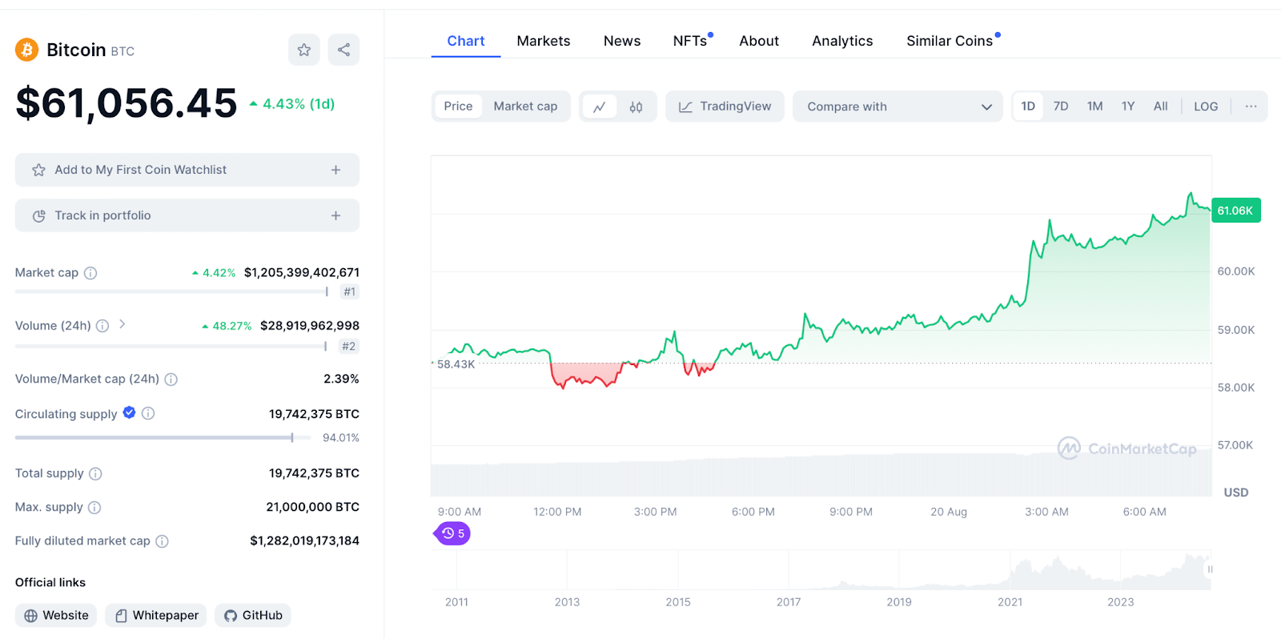1281x639 pixels.
Task: Switch chart to Market cap view
Action: [x=525, y=106]
